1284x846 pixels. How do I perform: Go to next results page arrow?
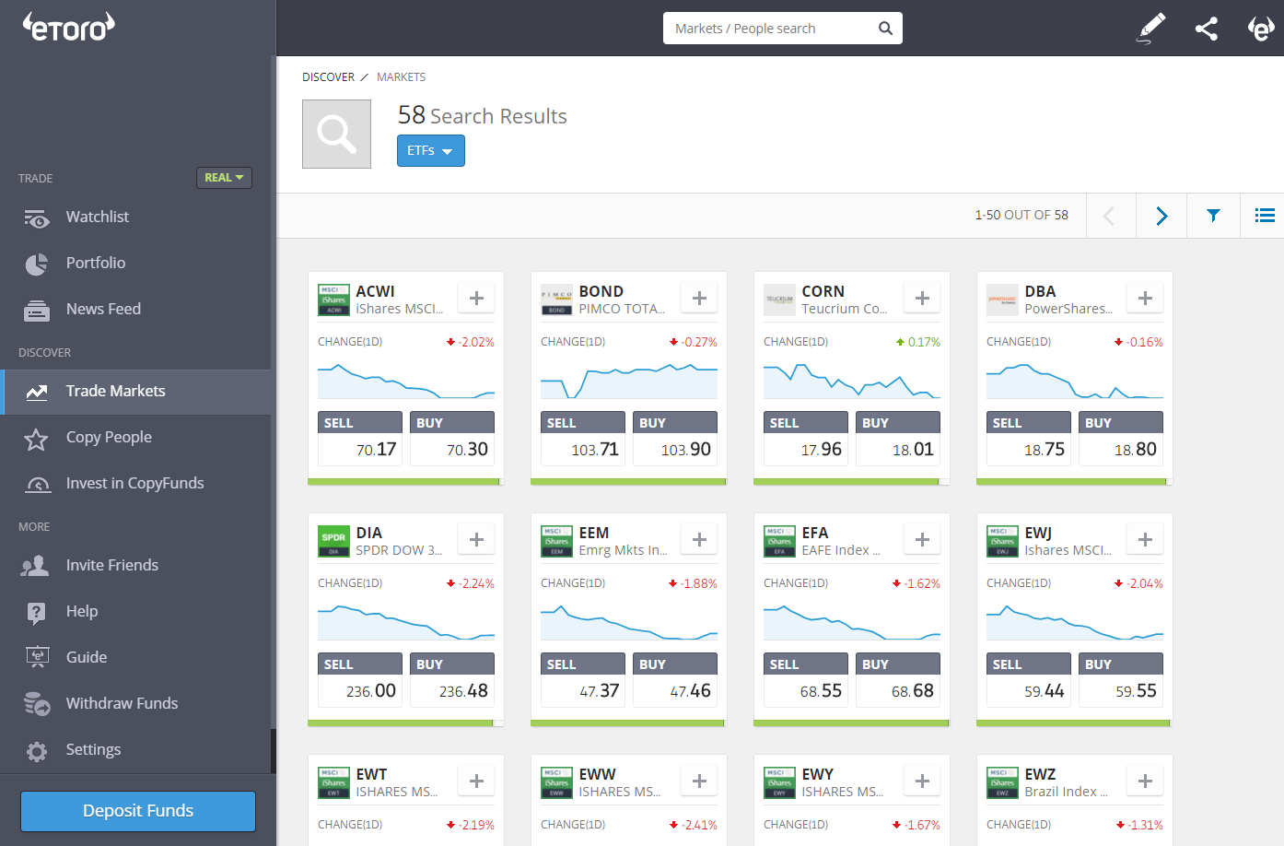click(x=1161, y=216)
